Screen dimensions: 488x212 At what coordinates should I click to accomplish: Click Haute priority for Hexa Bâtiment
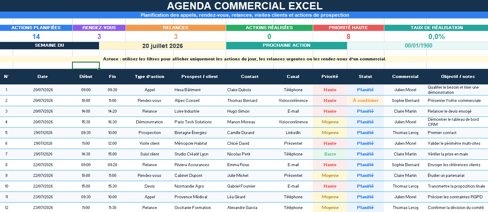(x=330, y=90)
